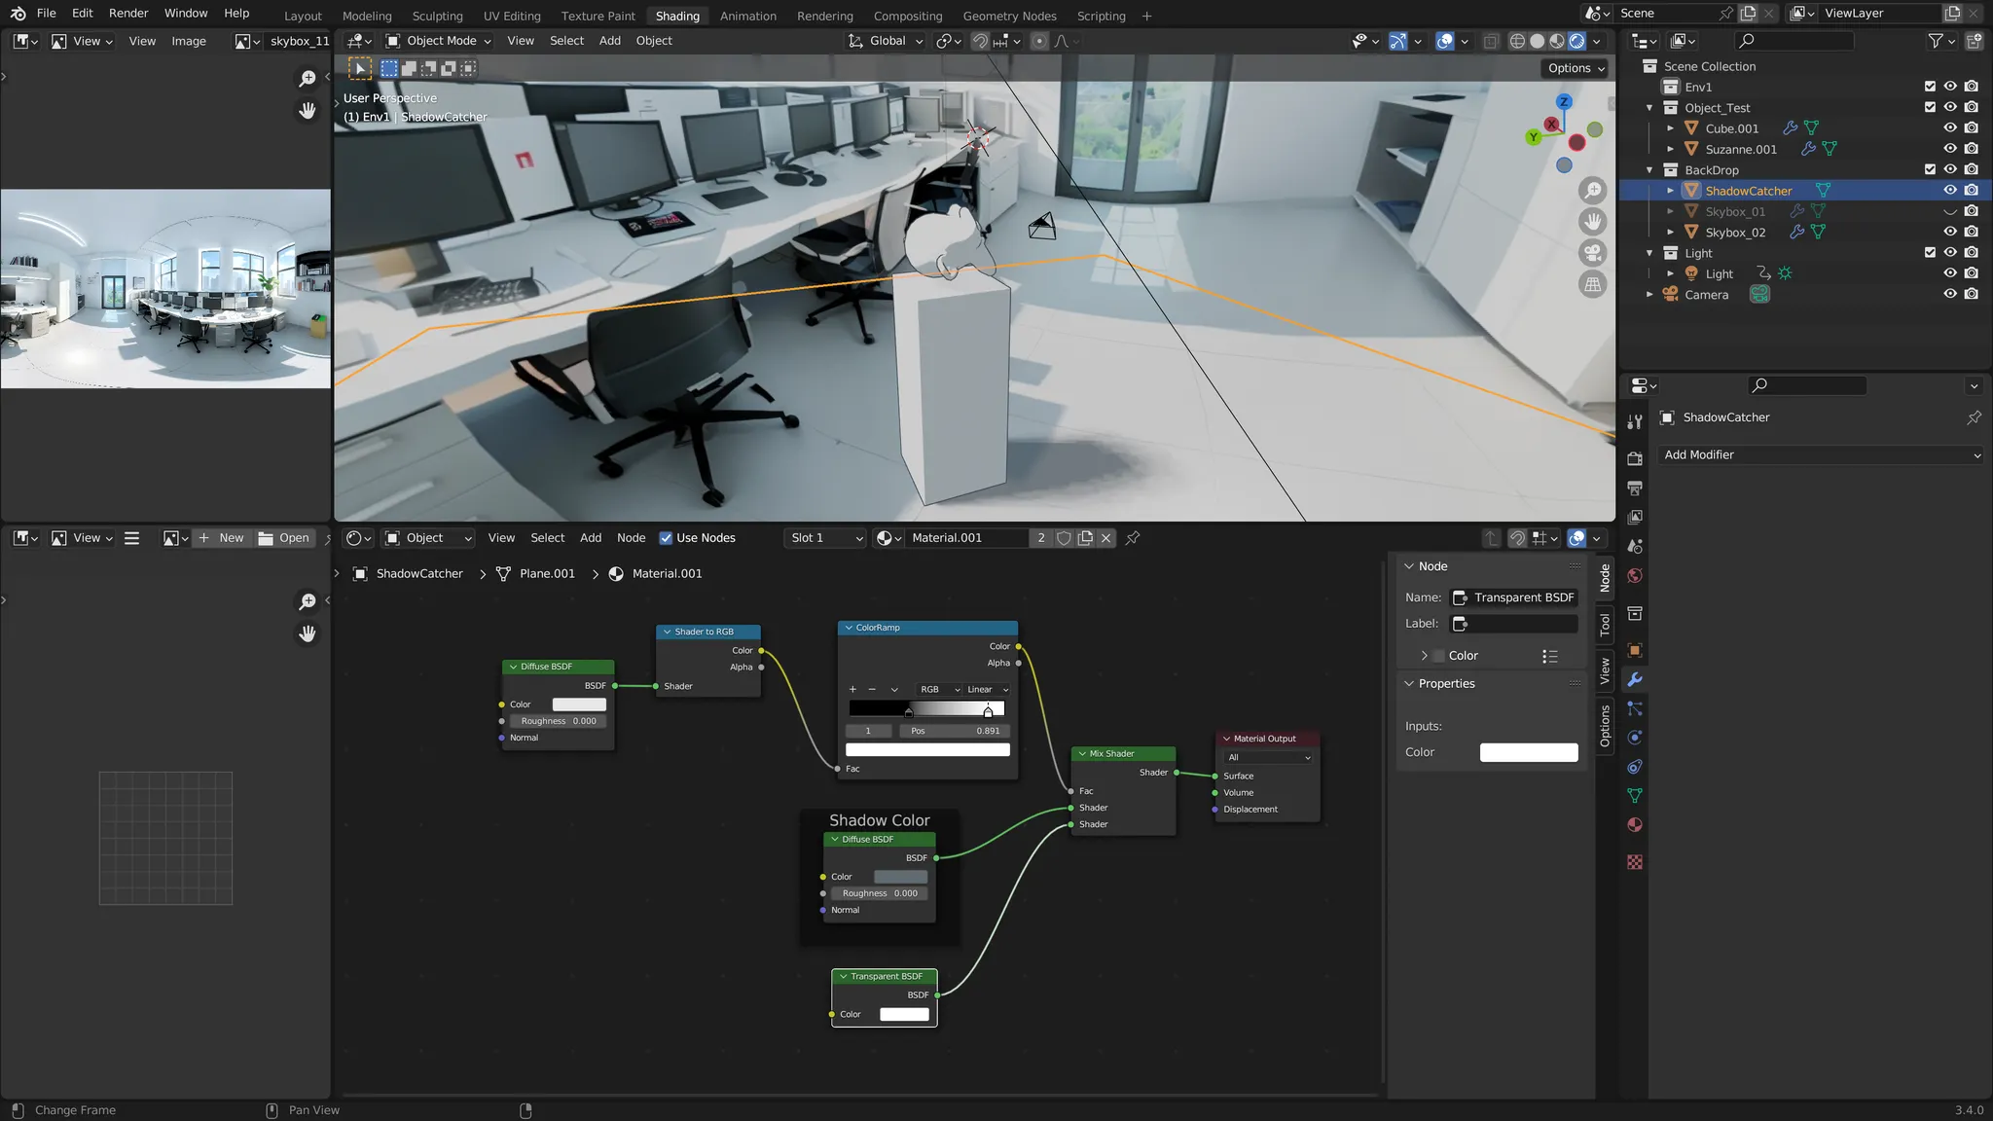
Task: Uncheck the Use Nodes checkbox
Action: pos(666,538)
